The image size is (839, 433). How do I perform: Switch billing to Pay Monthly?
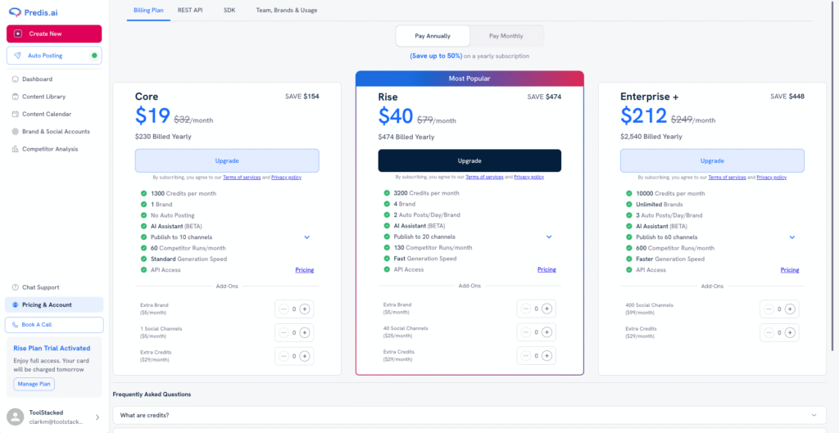click(x=506, y=36)
